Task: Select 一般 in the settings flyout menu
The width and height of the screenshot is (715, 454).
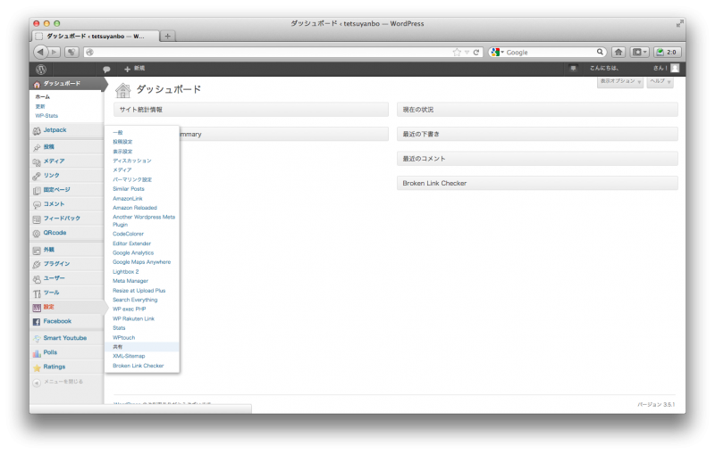Action: (118, 132)
